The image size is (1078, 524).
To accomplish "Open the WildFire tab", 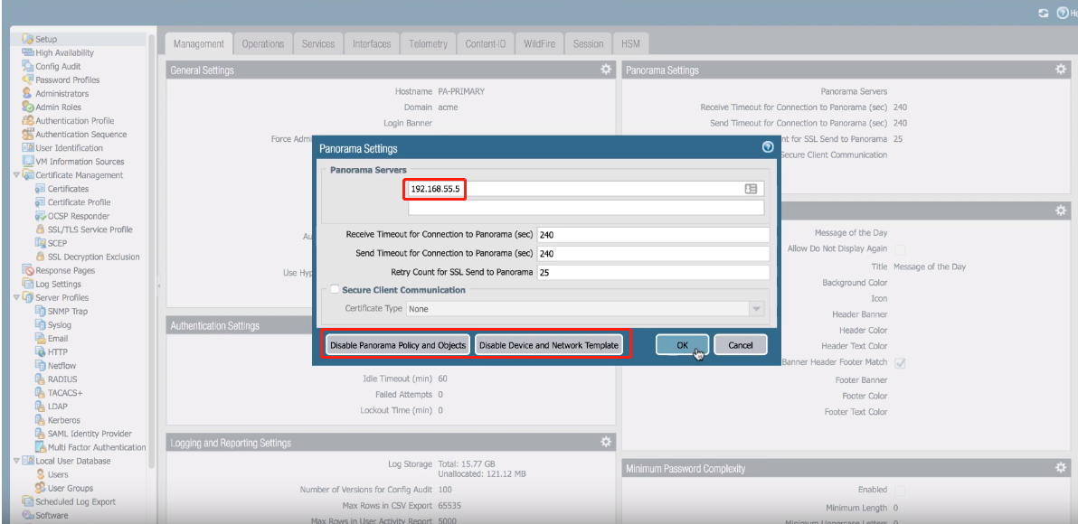I will (x=540, y=43).
